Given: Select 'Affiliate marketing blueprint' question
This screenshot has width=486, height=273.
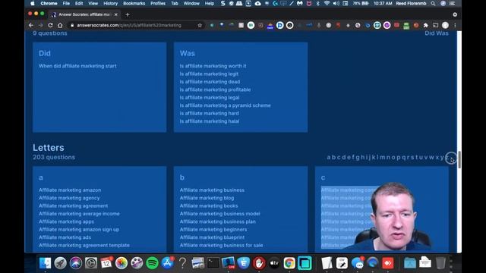Looking at the screenshot, I should coord(212,237).
